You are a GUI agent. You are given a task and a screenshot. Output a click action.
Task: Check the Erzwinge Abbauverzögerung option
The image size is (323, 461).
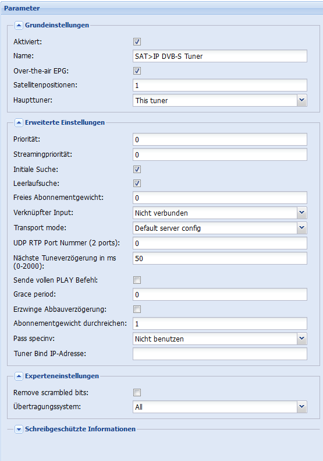pyautogui.click(x=137, y=309)
